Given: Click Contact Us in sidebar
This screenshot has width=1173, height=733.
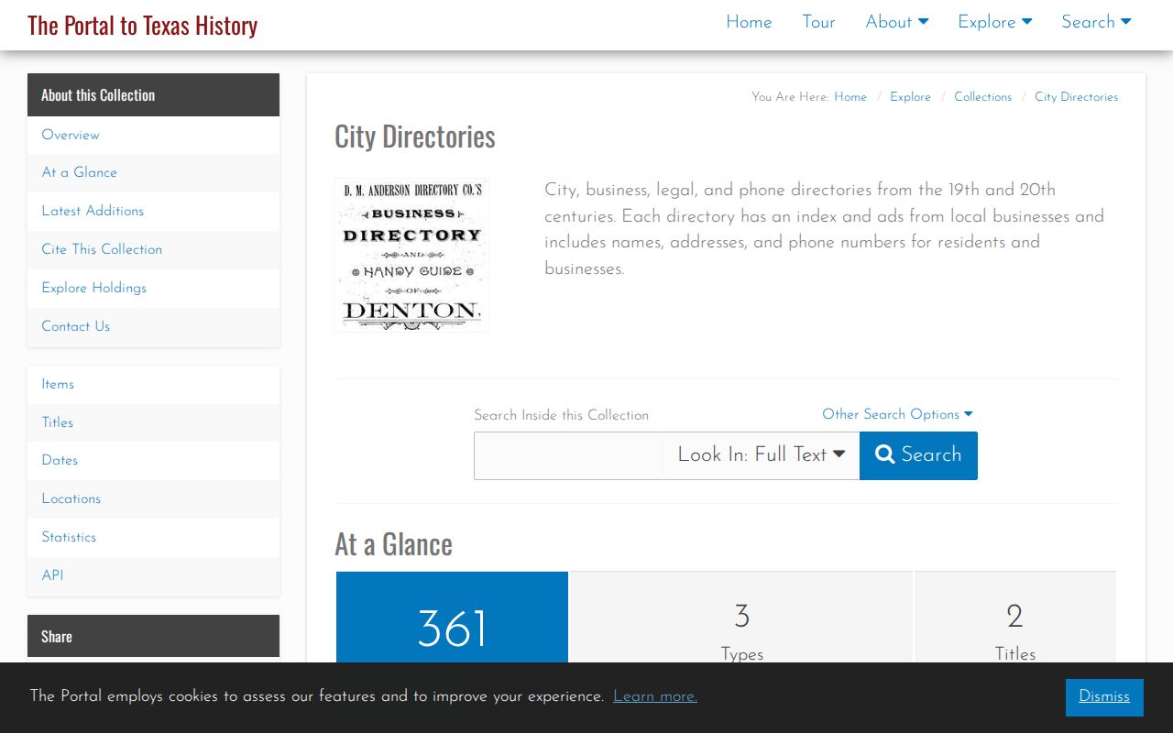Looking at the screenshot, I should [x=153, y=326].
